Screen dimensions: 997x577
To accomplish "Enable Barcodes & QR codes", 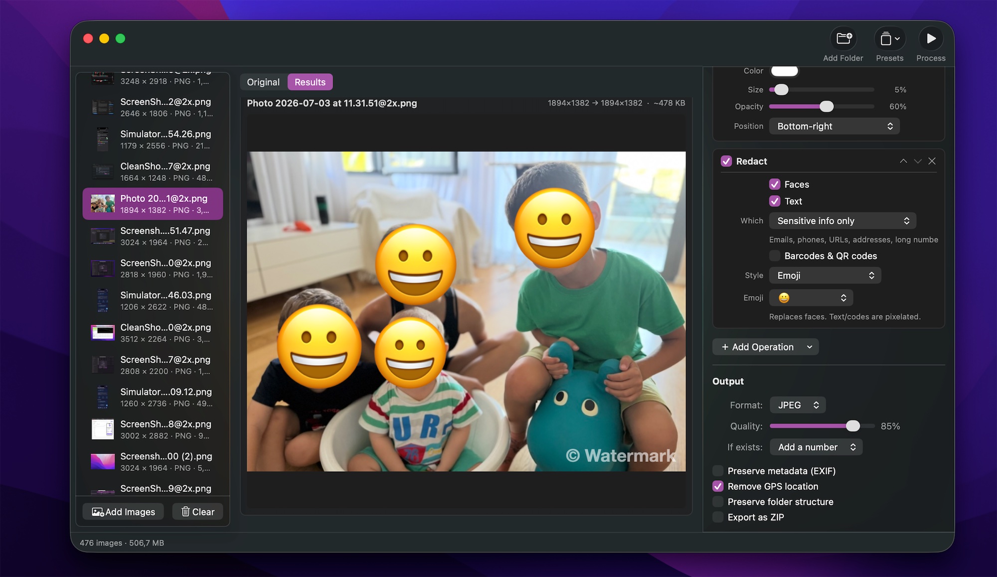I will [x=775, y=256].
